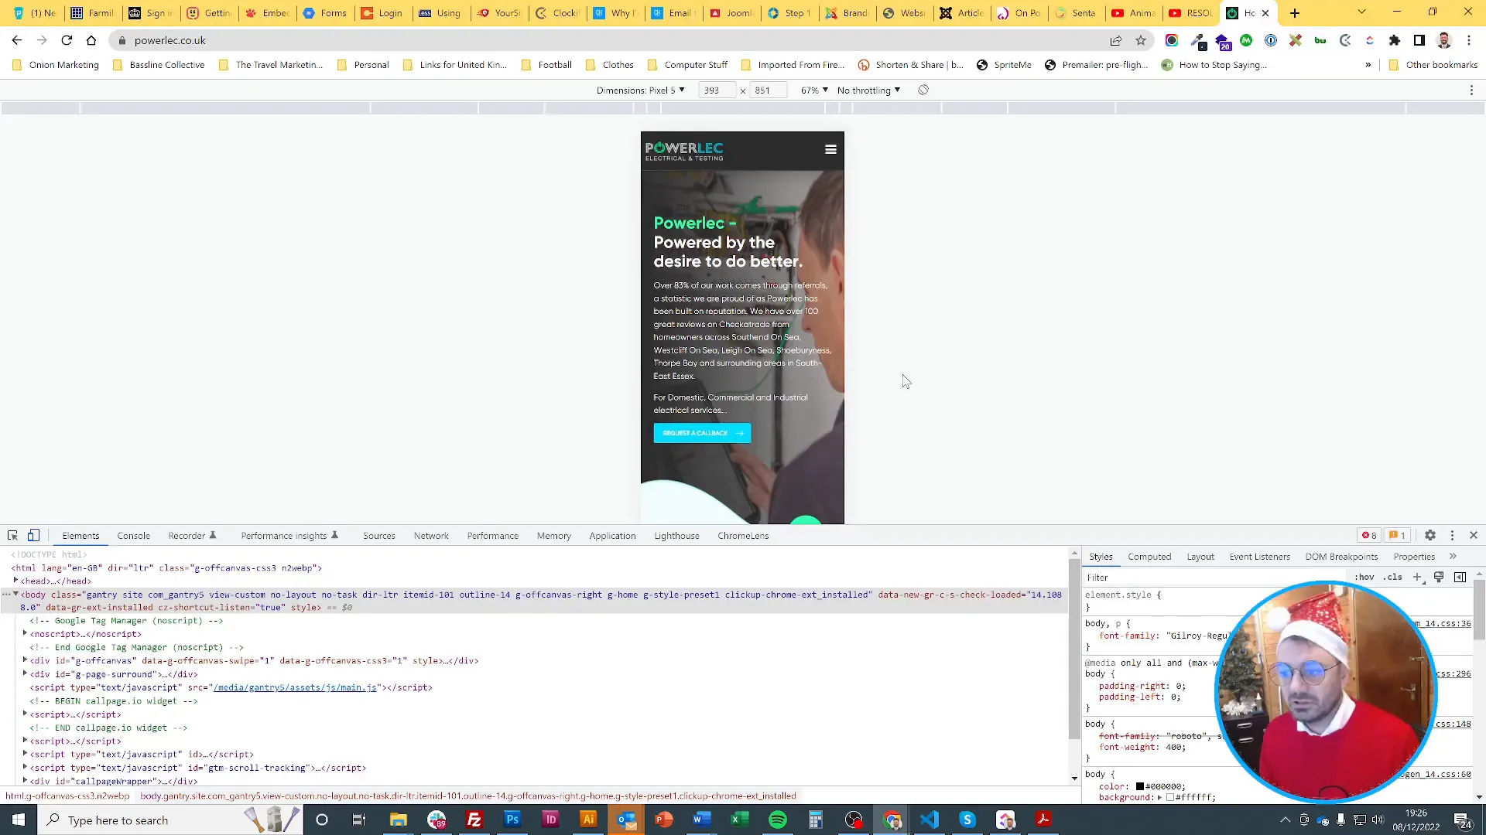Share this page using the share icon
This screenshot has width=1486, height=835.
click(1116, 40)
